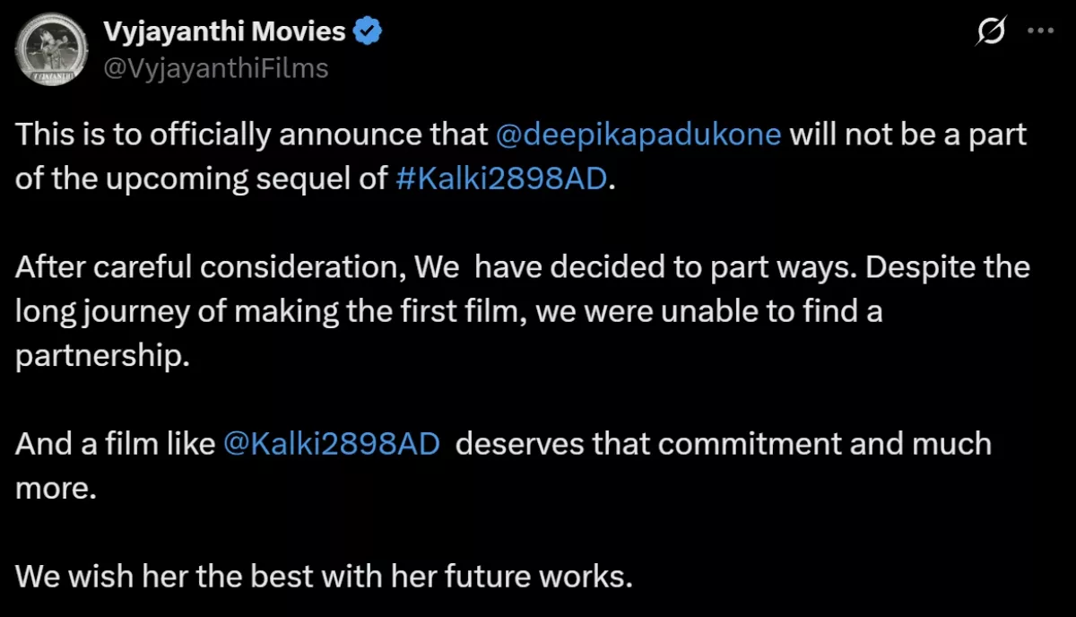Select the tweet body text area
Screen dimensions: 1076x617
pos(520,311)
